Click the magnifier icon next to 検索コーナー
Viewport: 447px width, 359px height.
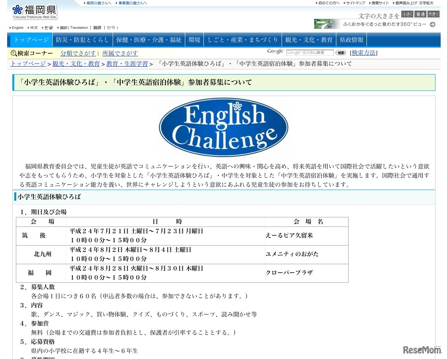13,54
